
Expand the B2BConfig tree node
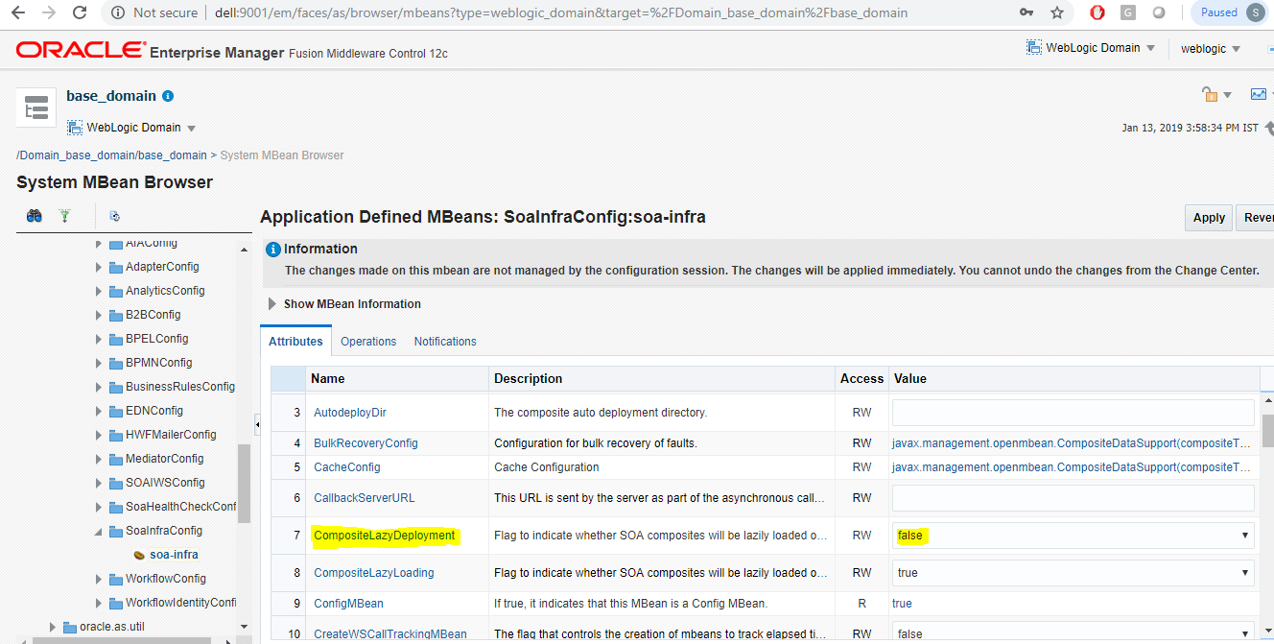99,315
